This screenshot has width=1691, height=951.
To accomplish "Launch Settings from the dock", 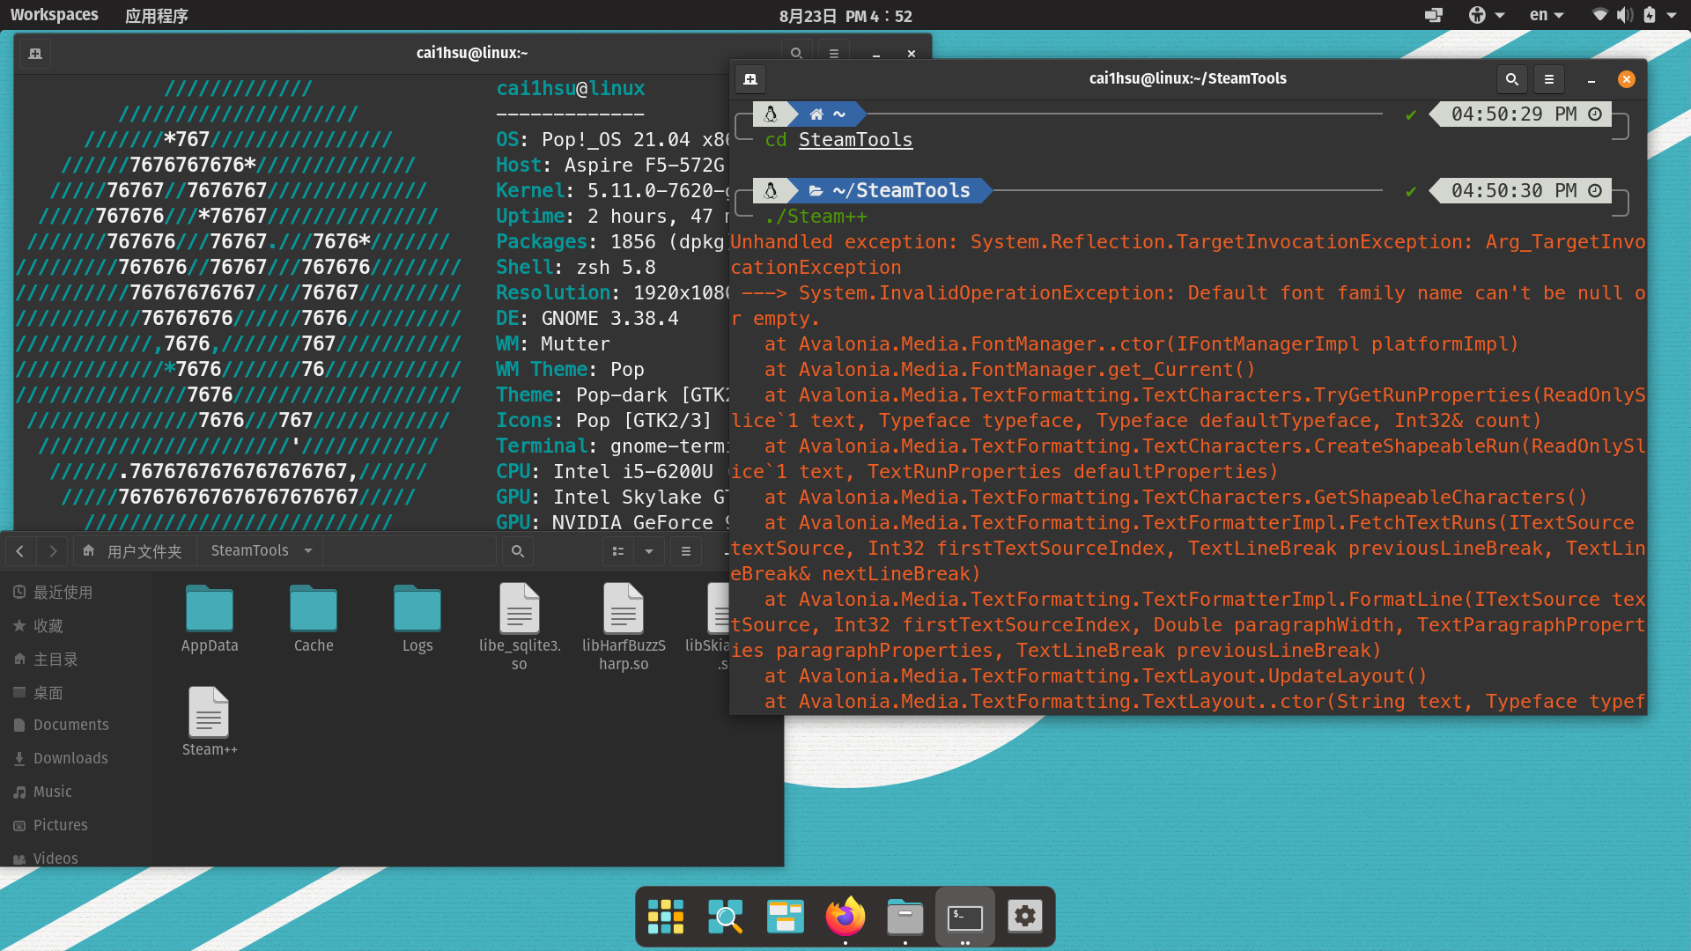I will (x=1024, y=916).
